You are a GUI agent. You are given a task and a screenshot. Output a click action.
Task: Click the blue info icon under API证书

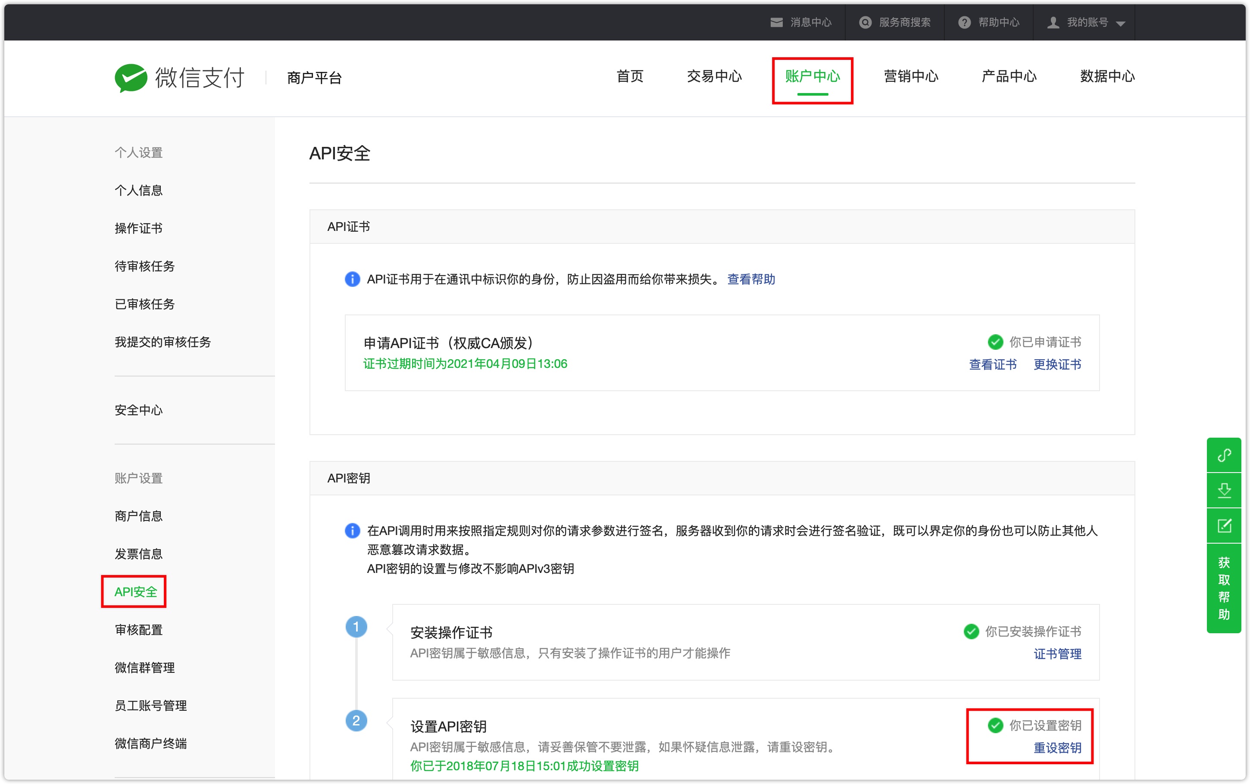[352, 280]
